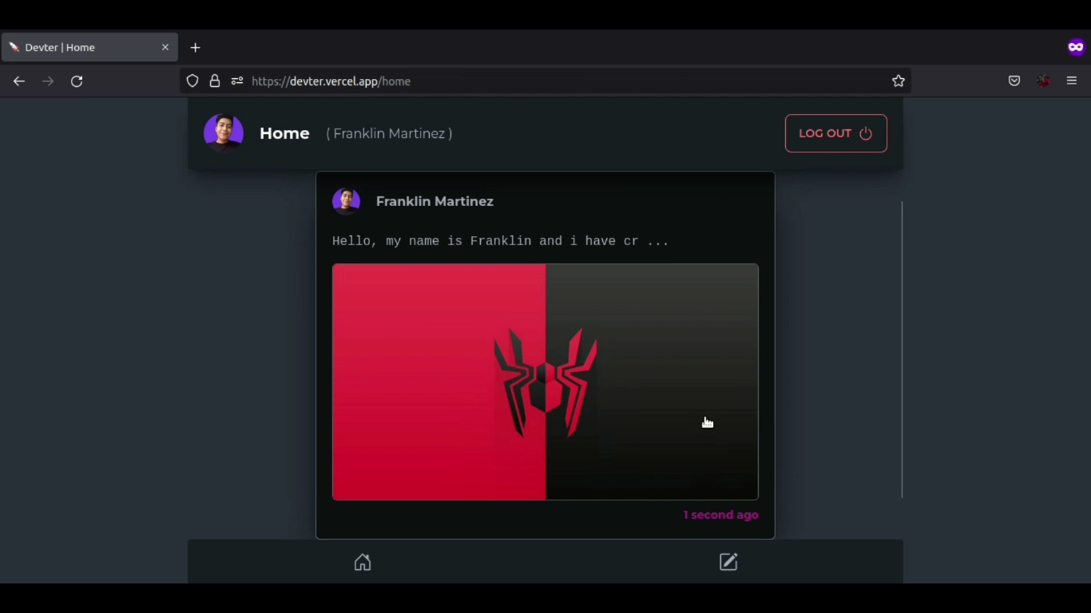
Task: Go to Home with the house icon
Action: 363,563
